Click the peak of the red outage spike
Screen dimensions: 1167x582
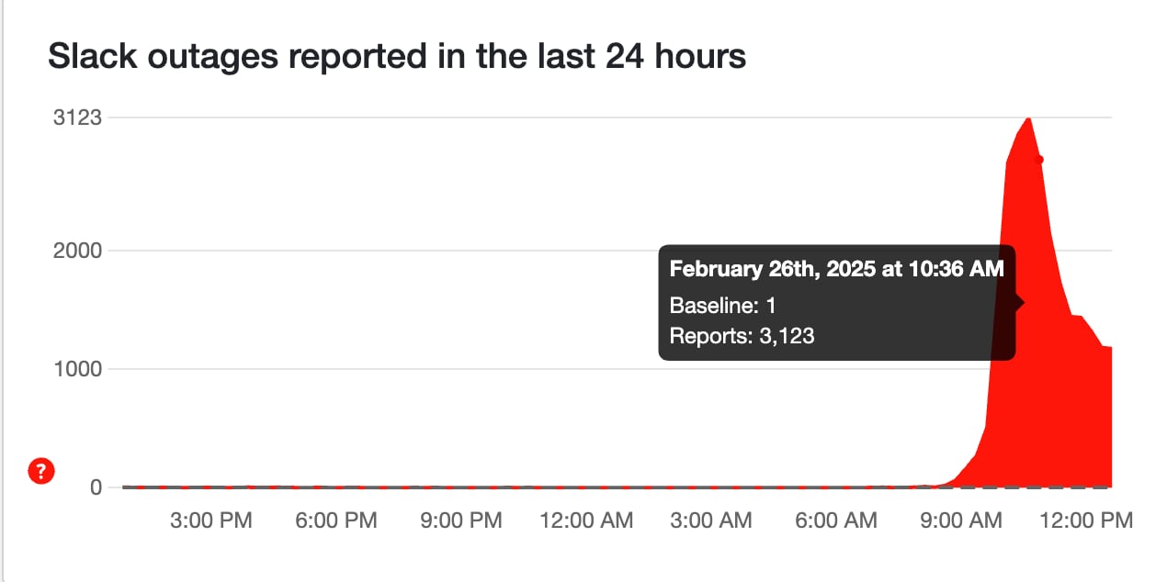click(x=1028, y=119)
